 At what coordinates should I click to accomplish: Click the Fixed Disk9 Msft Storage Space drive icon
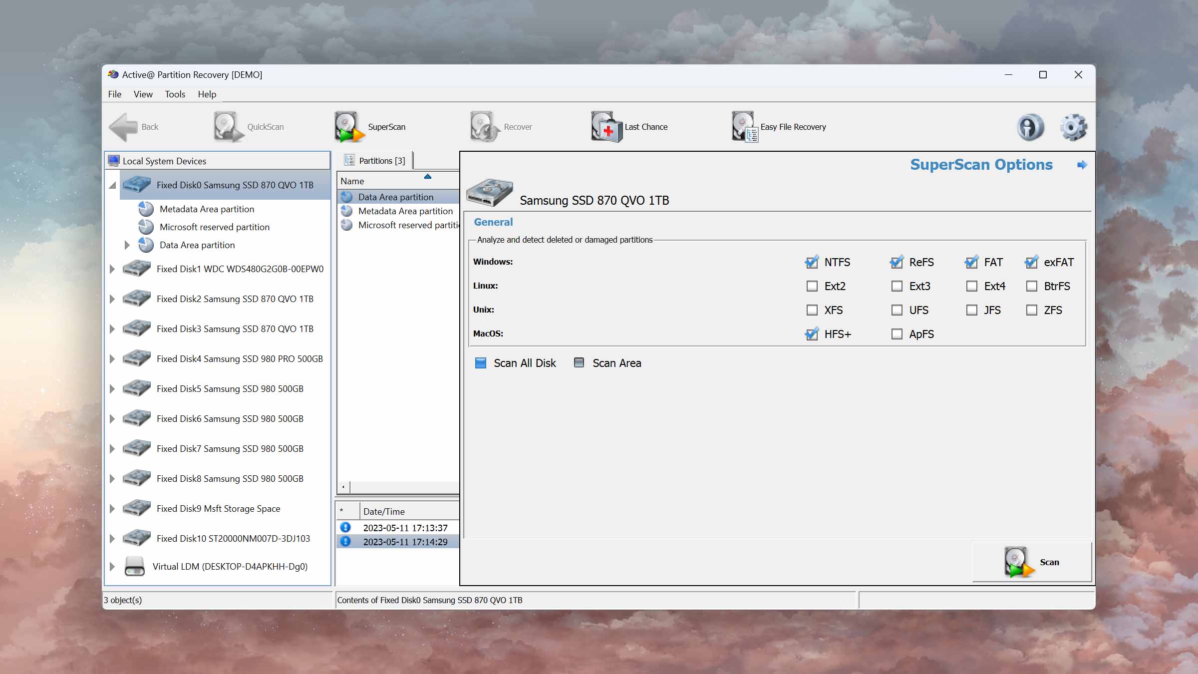(x=137, y=508)
